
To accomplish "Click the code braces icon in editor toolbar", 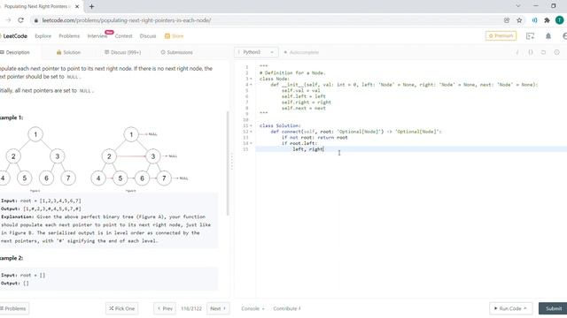I will (531, 52).
